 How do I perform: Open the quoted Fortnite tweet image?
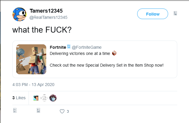point(31,59)
